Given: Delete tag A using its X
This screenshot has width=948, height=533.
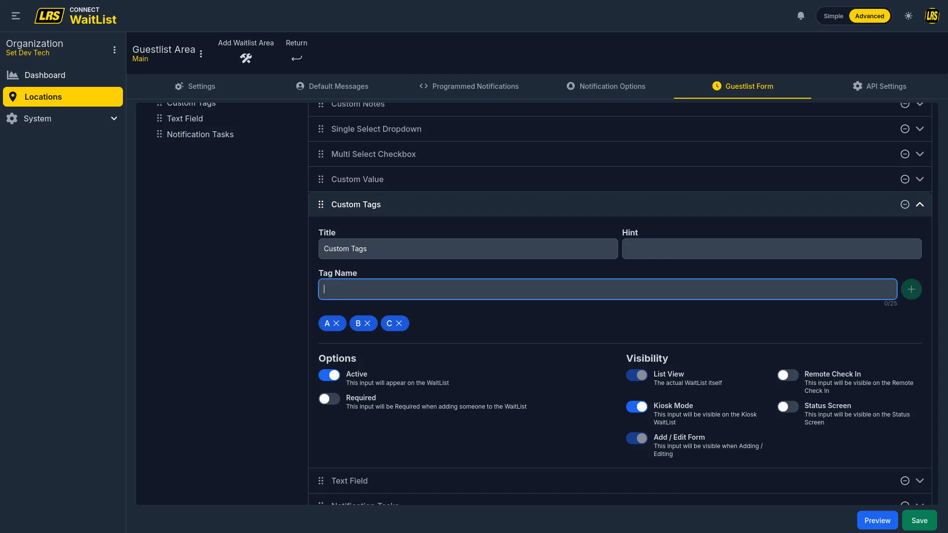Looking at the screenshot, I should pos(336,323).
